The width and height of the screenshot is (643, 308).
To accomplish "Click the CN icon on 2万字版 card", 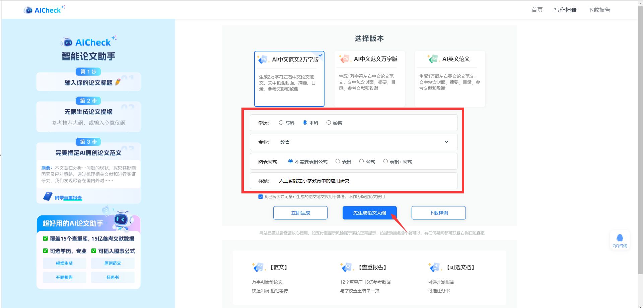I will point(263,59).
